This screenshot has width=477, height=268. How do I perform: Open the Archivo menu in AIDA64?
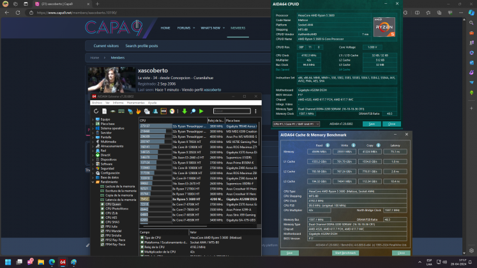coord(97,103)
